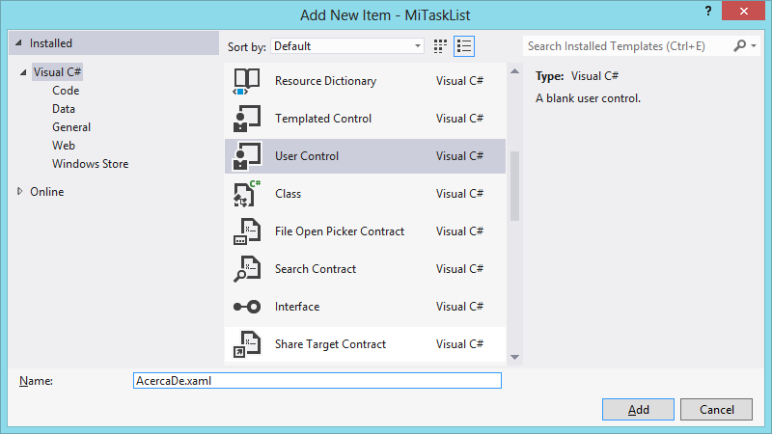Switch to small icons list view
This screenshot has width=772, height=434.
[x=464, y=46]
